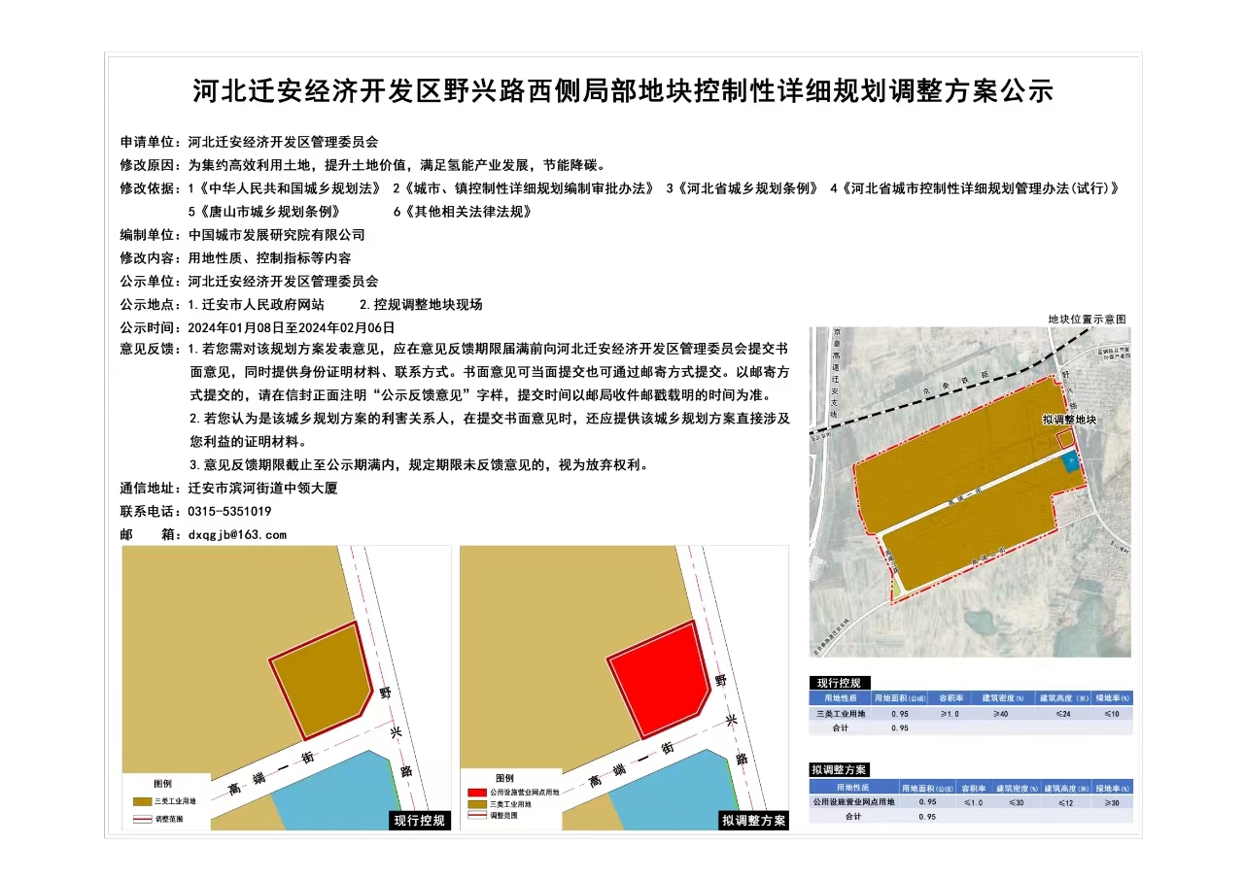Click the 公示单位 line
1244x879 pixels.
click(x=249, y=282)
